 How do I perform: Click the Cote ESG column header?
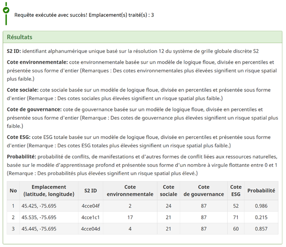[x=236, y=190]
